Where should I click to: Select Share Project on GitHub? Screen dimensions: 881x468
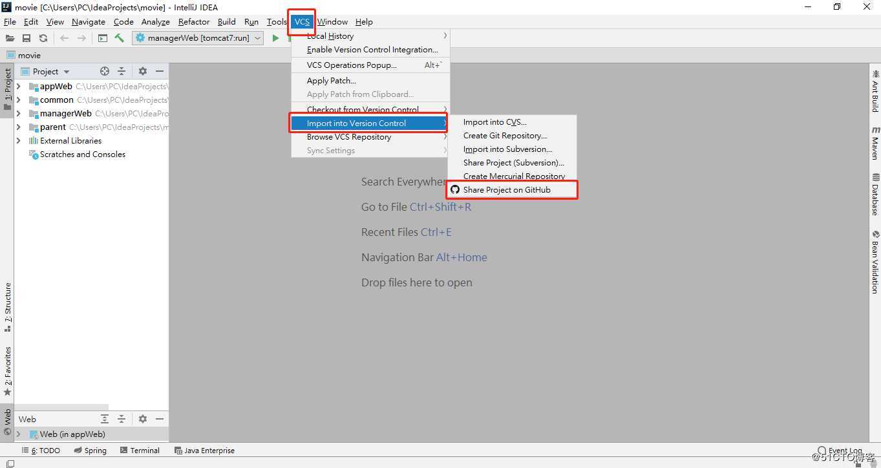(x=511, y=189)
